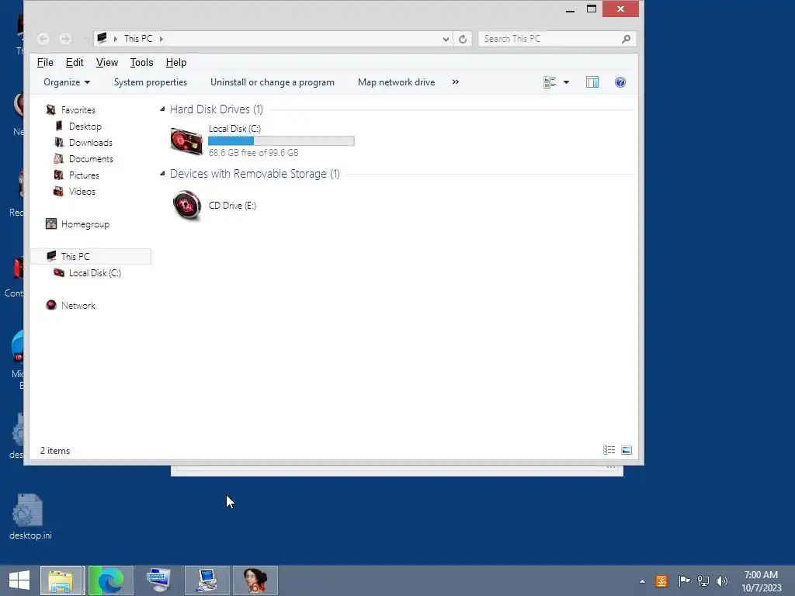Expand the Organize dropdown
Viewport: 795px width, 596px height.
[x=67, y=82]
